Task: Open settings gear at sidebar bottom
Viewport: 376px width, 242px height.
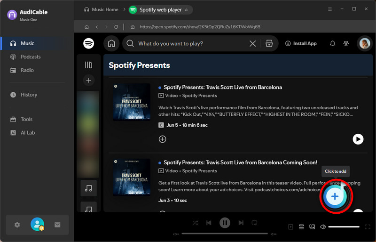Action: (17, 225)
